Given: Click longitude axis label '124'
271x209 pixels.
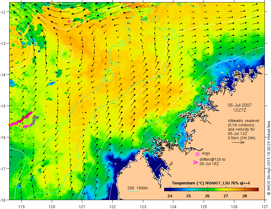Looking at the screenshot, I should pyautogui.click(x=173, y=207).
